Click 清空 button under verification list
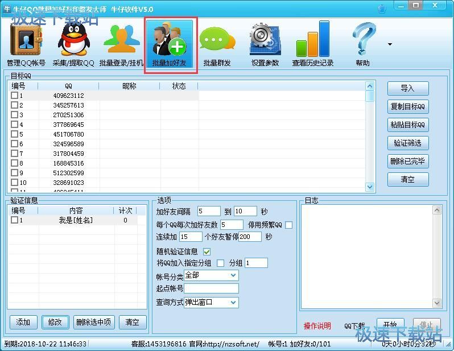Screen dimensions: 454x351 click(133, 322)
